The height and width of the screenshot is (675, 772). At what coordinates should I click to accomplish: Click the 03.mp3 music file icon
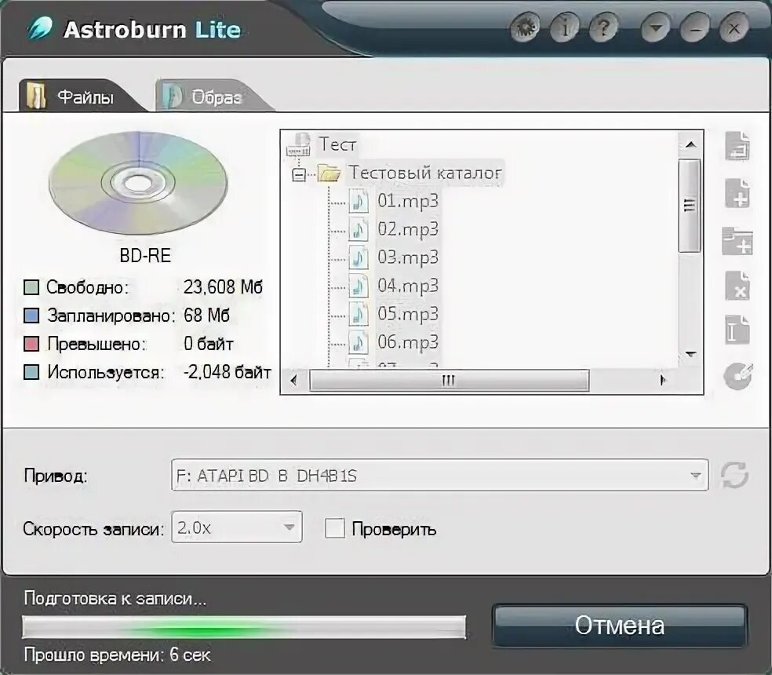359,257
